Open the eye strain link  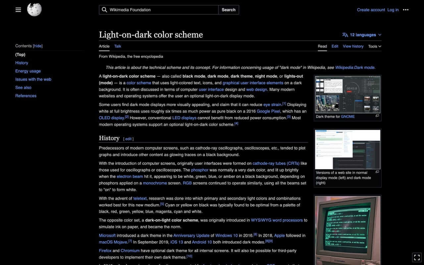click(272, 105)
